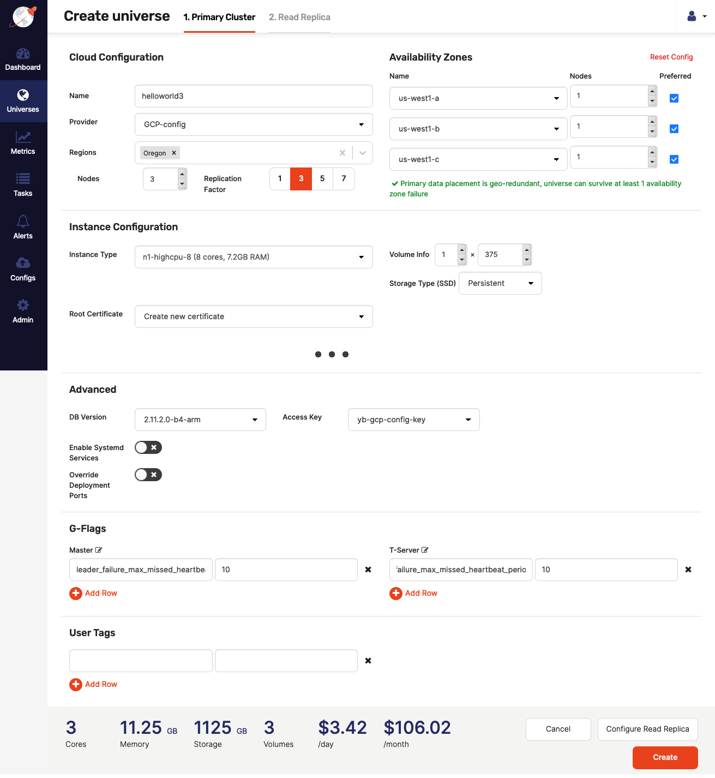This screenshot has height=778, width=715.
Task: Open the DB Version dropdown
Action: click(200, 420)
